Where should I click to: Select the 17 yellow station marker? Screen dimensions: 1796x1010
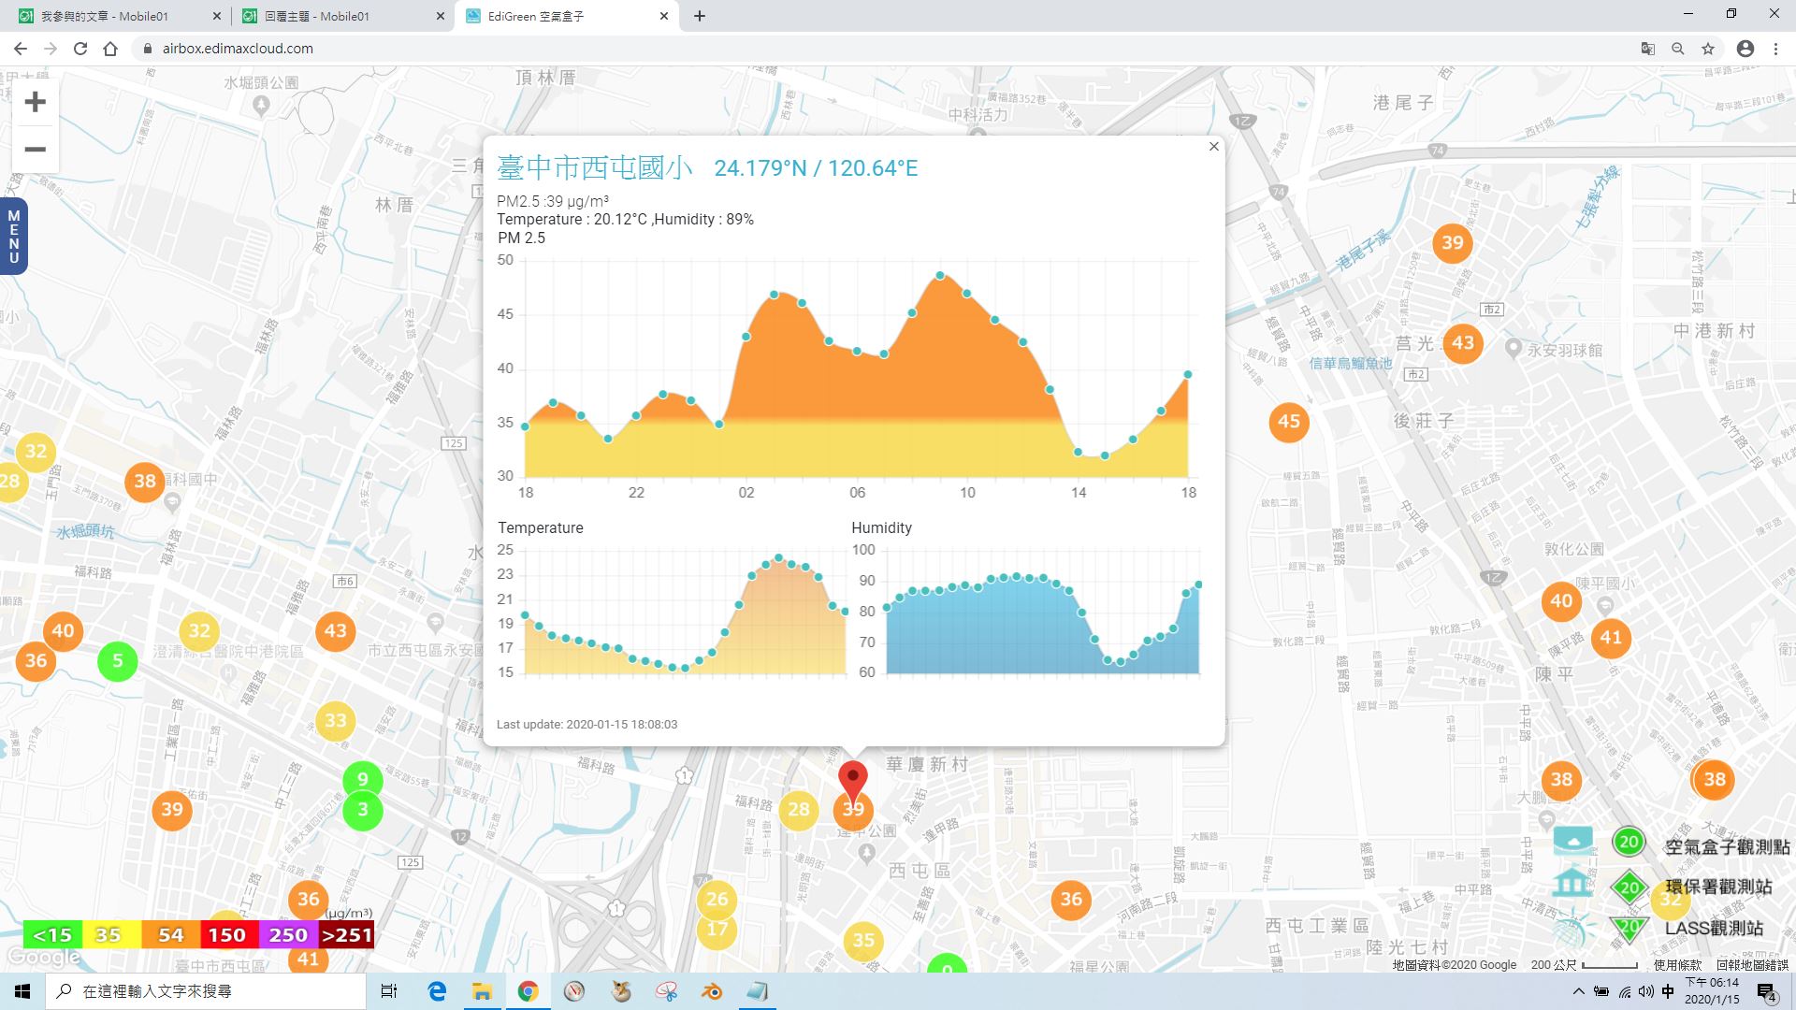point(717,930)
